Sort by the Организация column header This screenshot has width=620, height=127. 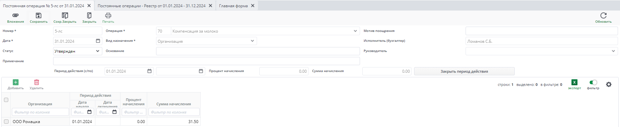[40, 104]
